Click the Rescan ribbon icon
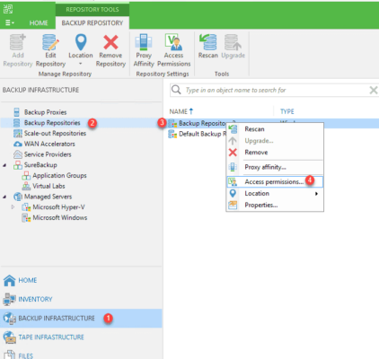Screen dimensions: 379x359 [x=208, y=42]
